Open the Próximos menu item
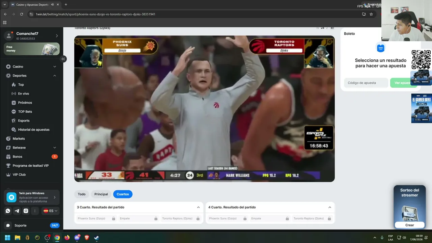This screenshot has width=432, height=243. [25, 103]
